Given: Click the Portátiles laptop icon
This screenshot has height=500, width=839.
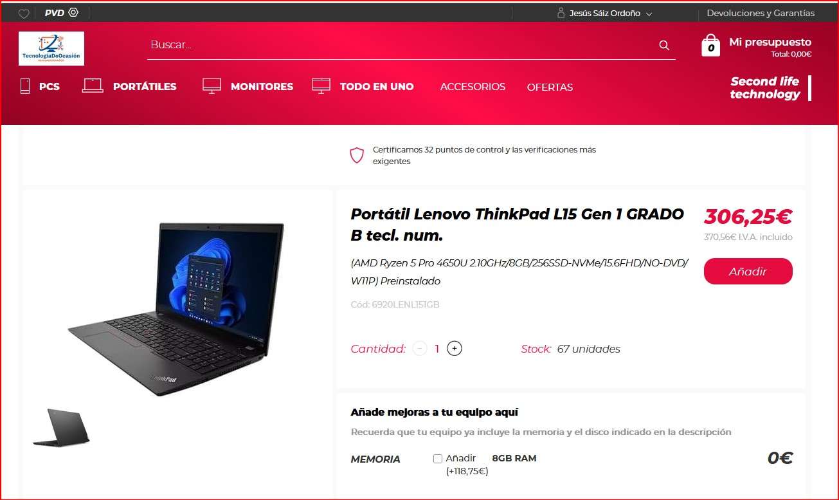Looking at the screenshot, I should [93, 85].
